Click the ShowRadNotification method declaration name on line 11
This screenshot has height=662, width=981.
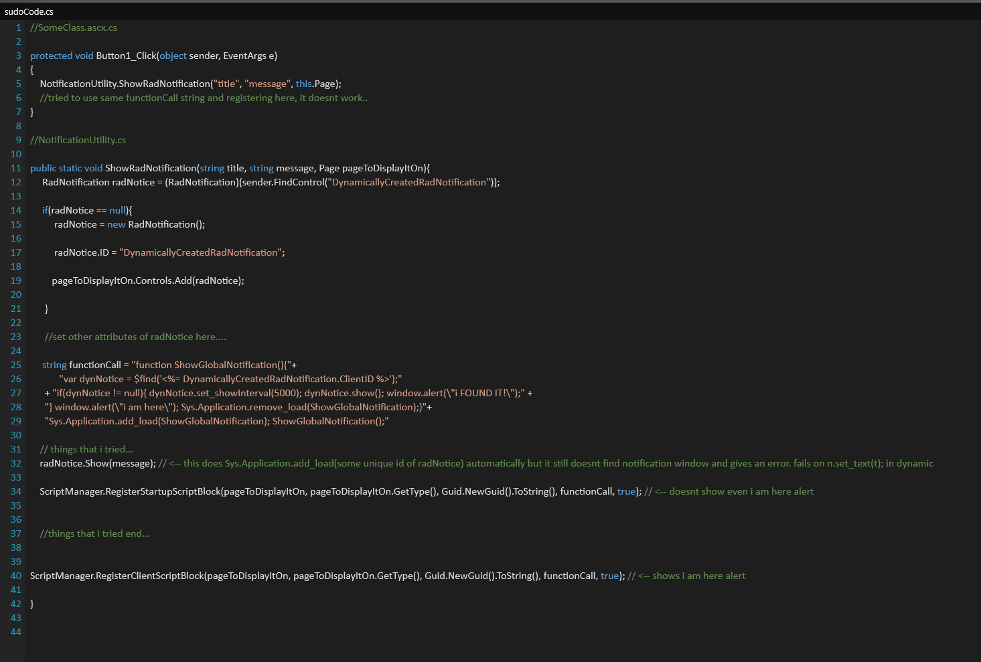(151, 168)
